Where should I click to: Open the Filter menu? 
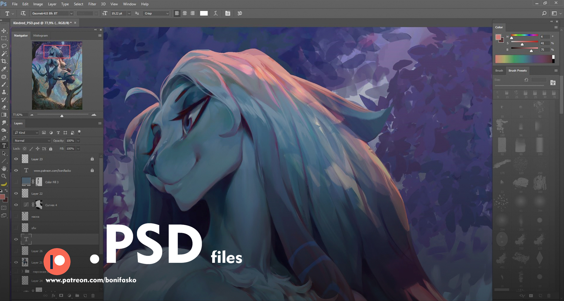[92, 4]
